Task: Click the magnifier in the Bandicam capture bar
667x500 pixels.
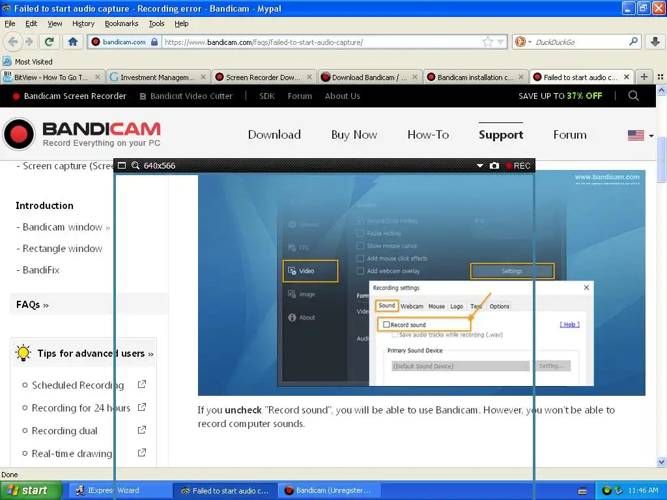Action: point(135,165)
